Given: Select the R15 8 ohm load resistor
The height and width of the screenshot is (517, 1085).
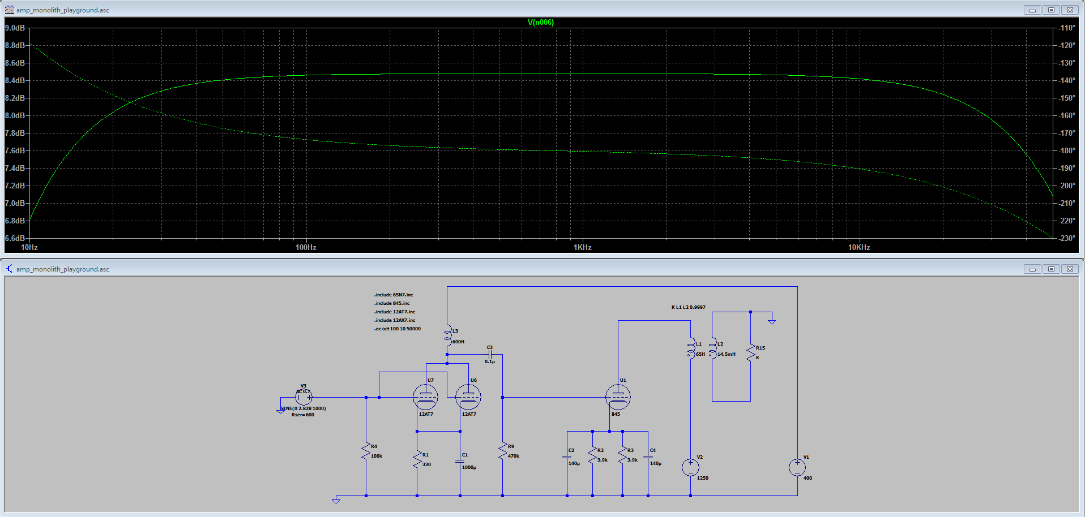Looking at the screenshot, I should [751, 352].
